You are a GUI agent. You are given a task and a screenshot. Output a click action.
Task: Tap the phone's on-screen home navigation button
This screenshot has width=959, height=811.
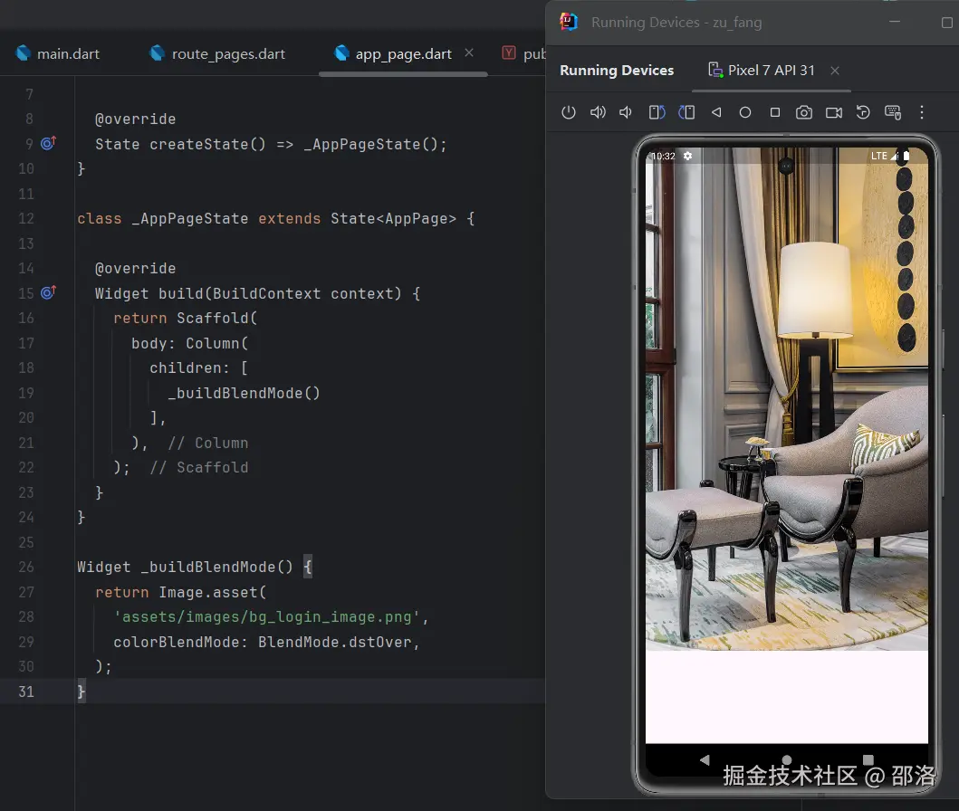point(787,759)
